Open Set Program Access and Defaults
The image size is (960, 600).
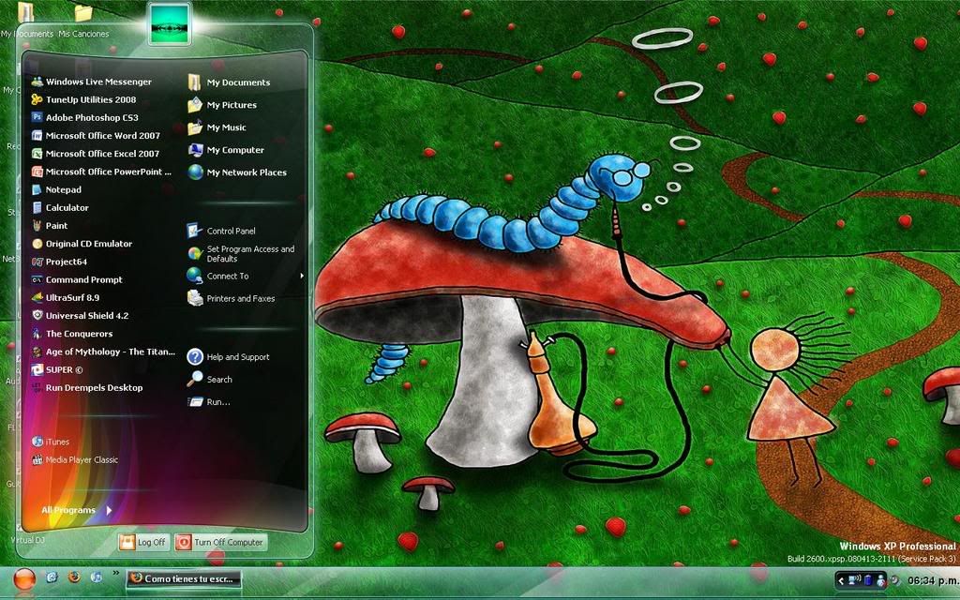[241, 253]
